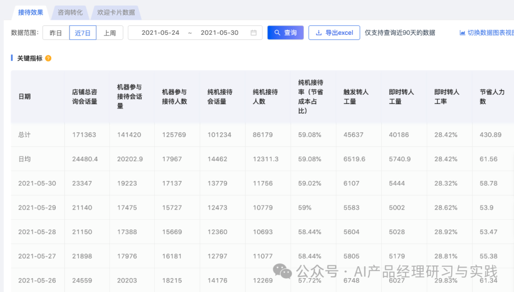Click daily average value 12311.3
Image resolution: width=514 pixels, height=292 pixels.
266,159
